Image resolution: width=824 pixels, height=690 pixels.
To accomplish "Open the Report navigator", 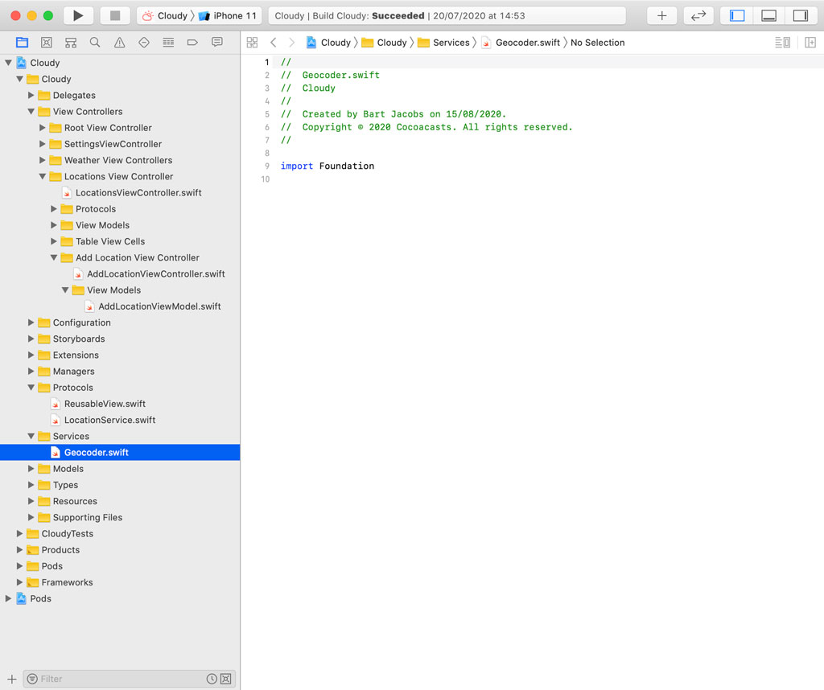I will (217, 43).
